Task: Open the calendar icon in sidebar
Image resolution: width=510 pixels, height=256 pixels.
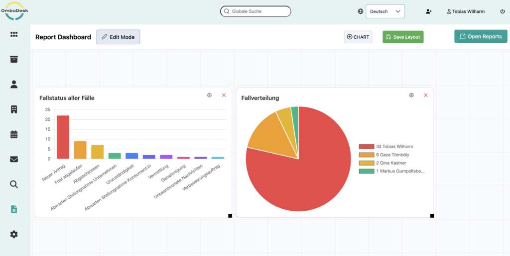Action: point(14,134)
